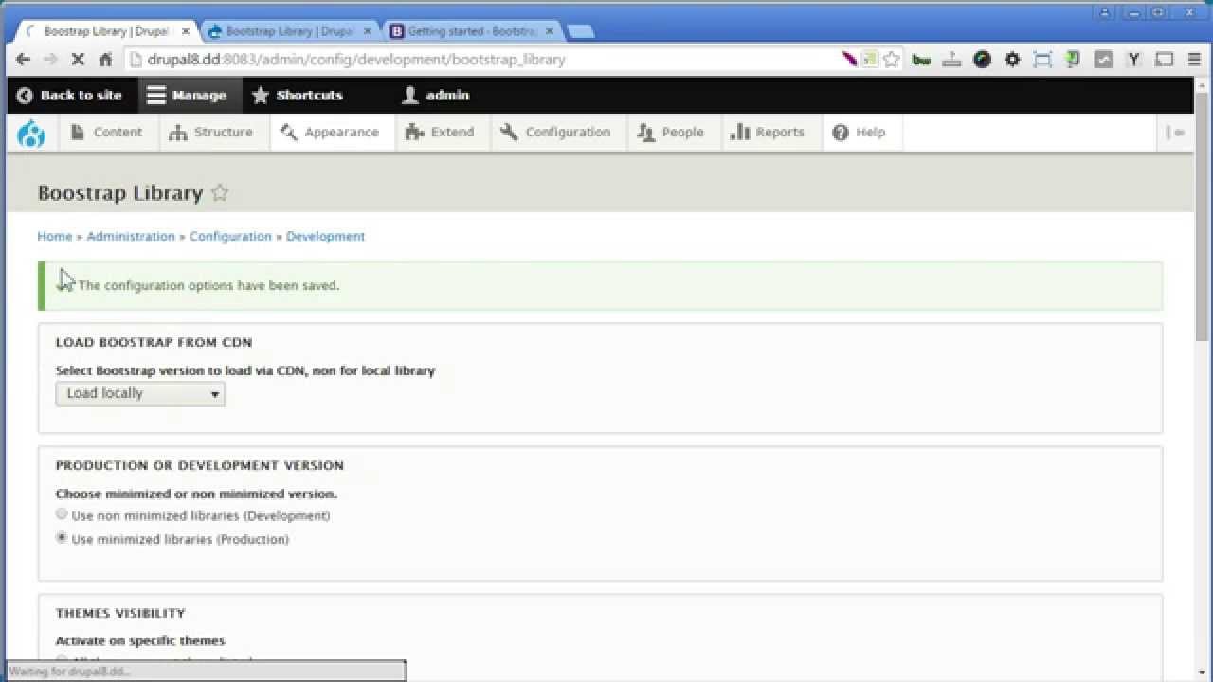The height and width of the screenshot is (682, 1213).
Task: Open the Shortcuts menu
Action: (298, 95)
